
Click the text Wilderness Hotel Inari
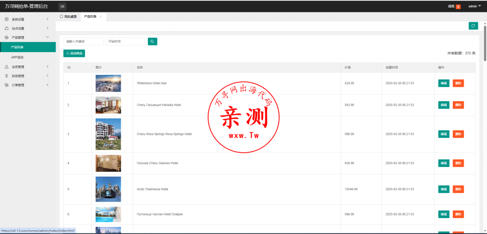pyautogui.click(x=152, y=84)
